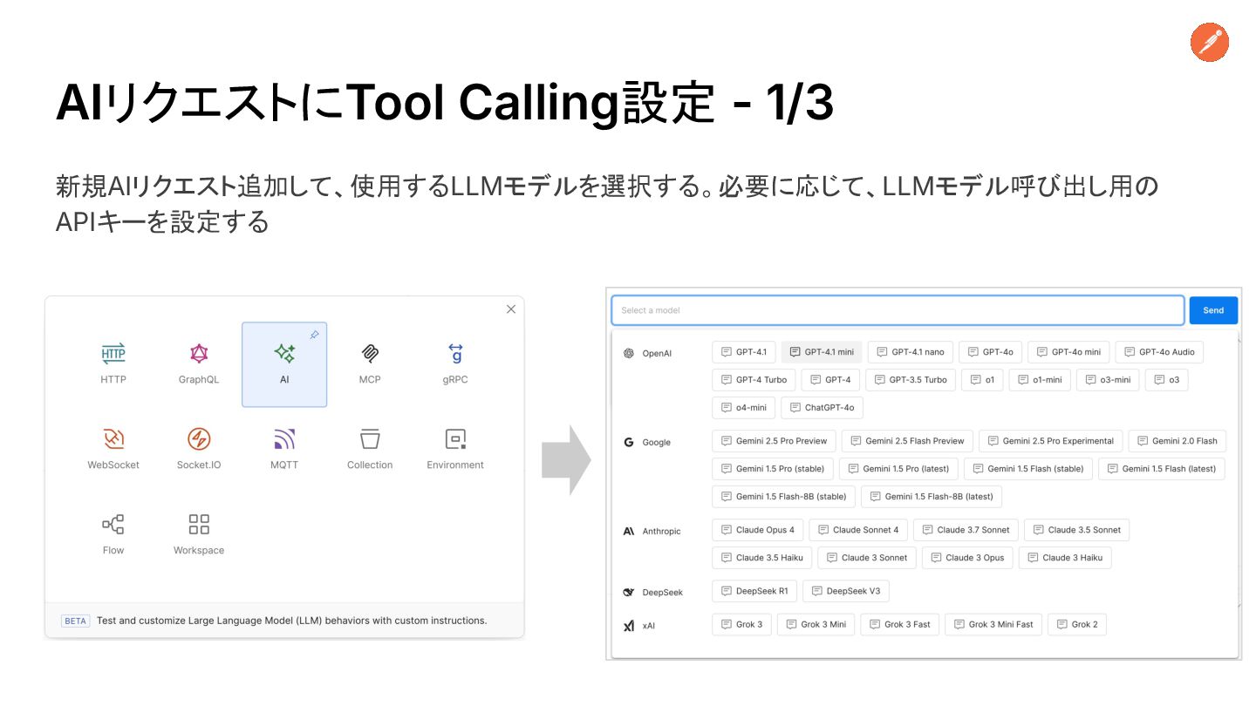
Task: Choose the DeepSeek R1 model
Action: (754, 591)
